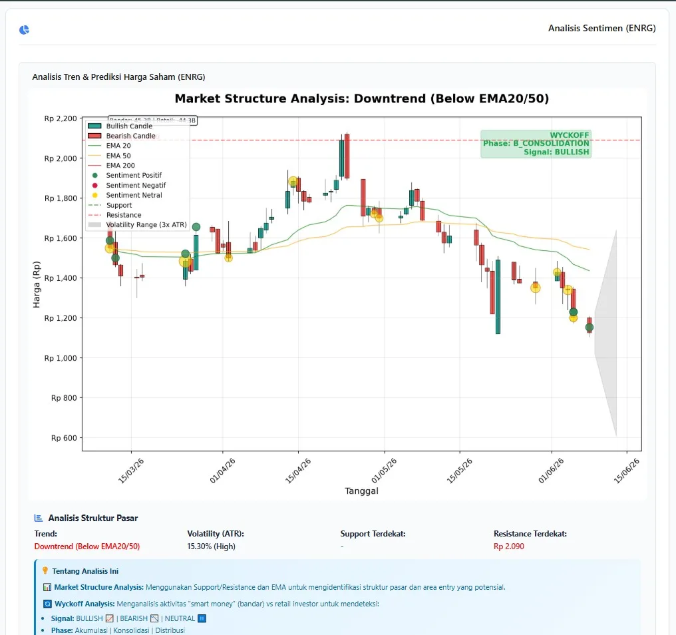Click the grey Volatility Range legend swatch

(94, 225)
